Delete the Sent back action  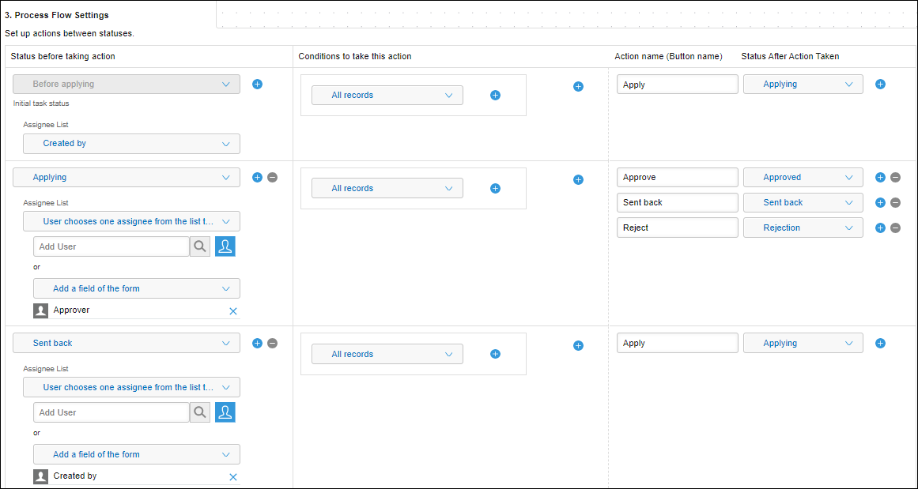[895, 202]
